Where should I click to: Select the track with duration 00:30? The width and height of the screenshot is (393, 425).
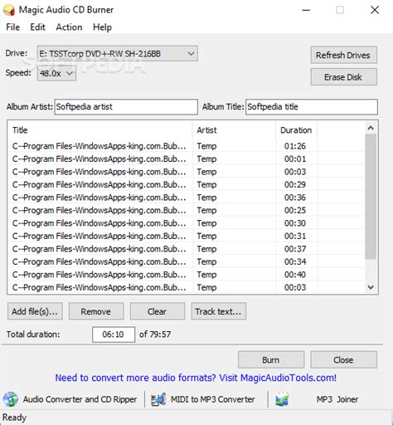point(186,223)
